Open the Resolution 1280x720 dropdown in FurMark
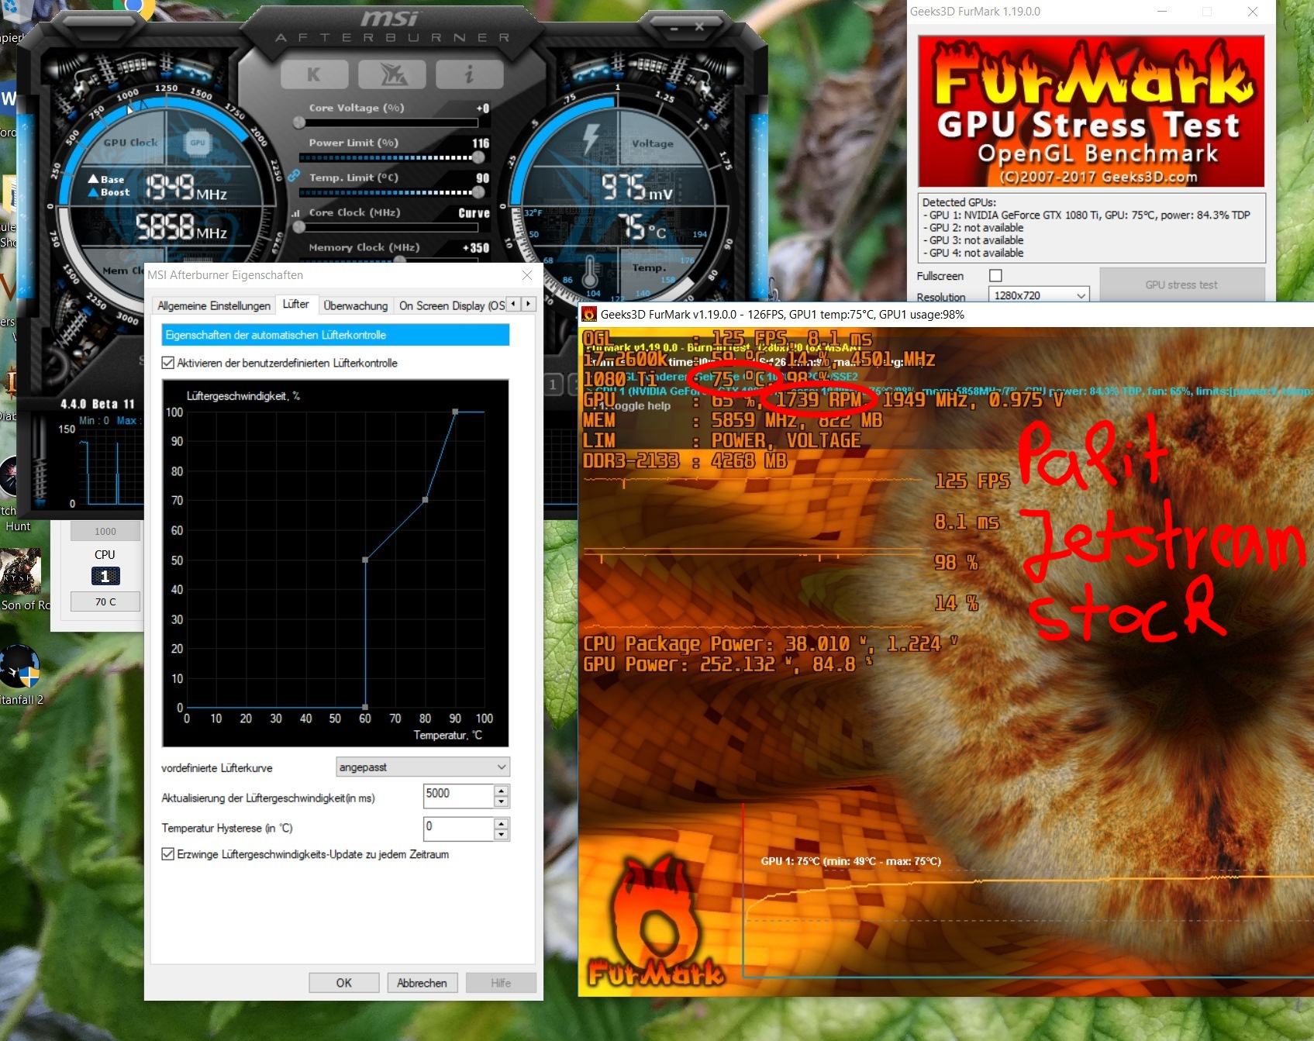This screenshot has width=1314, height=1041. (1039, 295)
